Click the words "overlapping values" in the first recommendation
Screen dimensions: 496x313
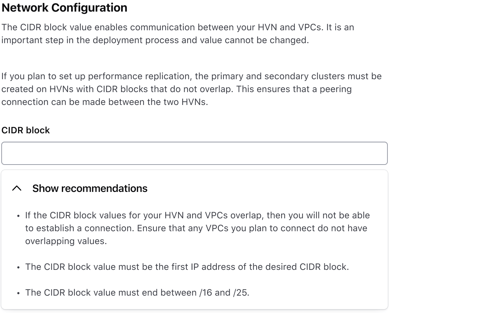click(66, 241)
